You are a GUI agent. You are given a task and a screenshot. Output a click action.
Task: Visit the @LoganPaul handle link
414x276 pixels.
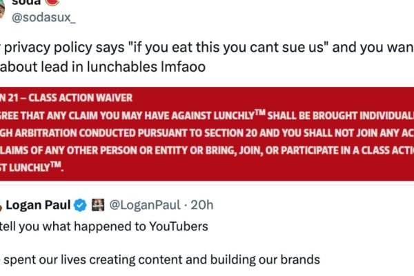point(140,205)
